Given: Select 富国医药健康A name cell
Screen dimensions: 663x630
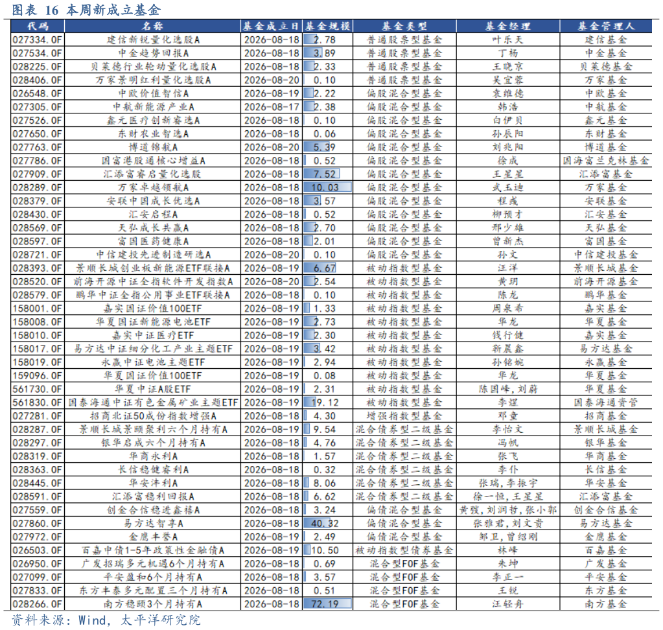Looking at the screenshot, I should 153,241.
